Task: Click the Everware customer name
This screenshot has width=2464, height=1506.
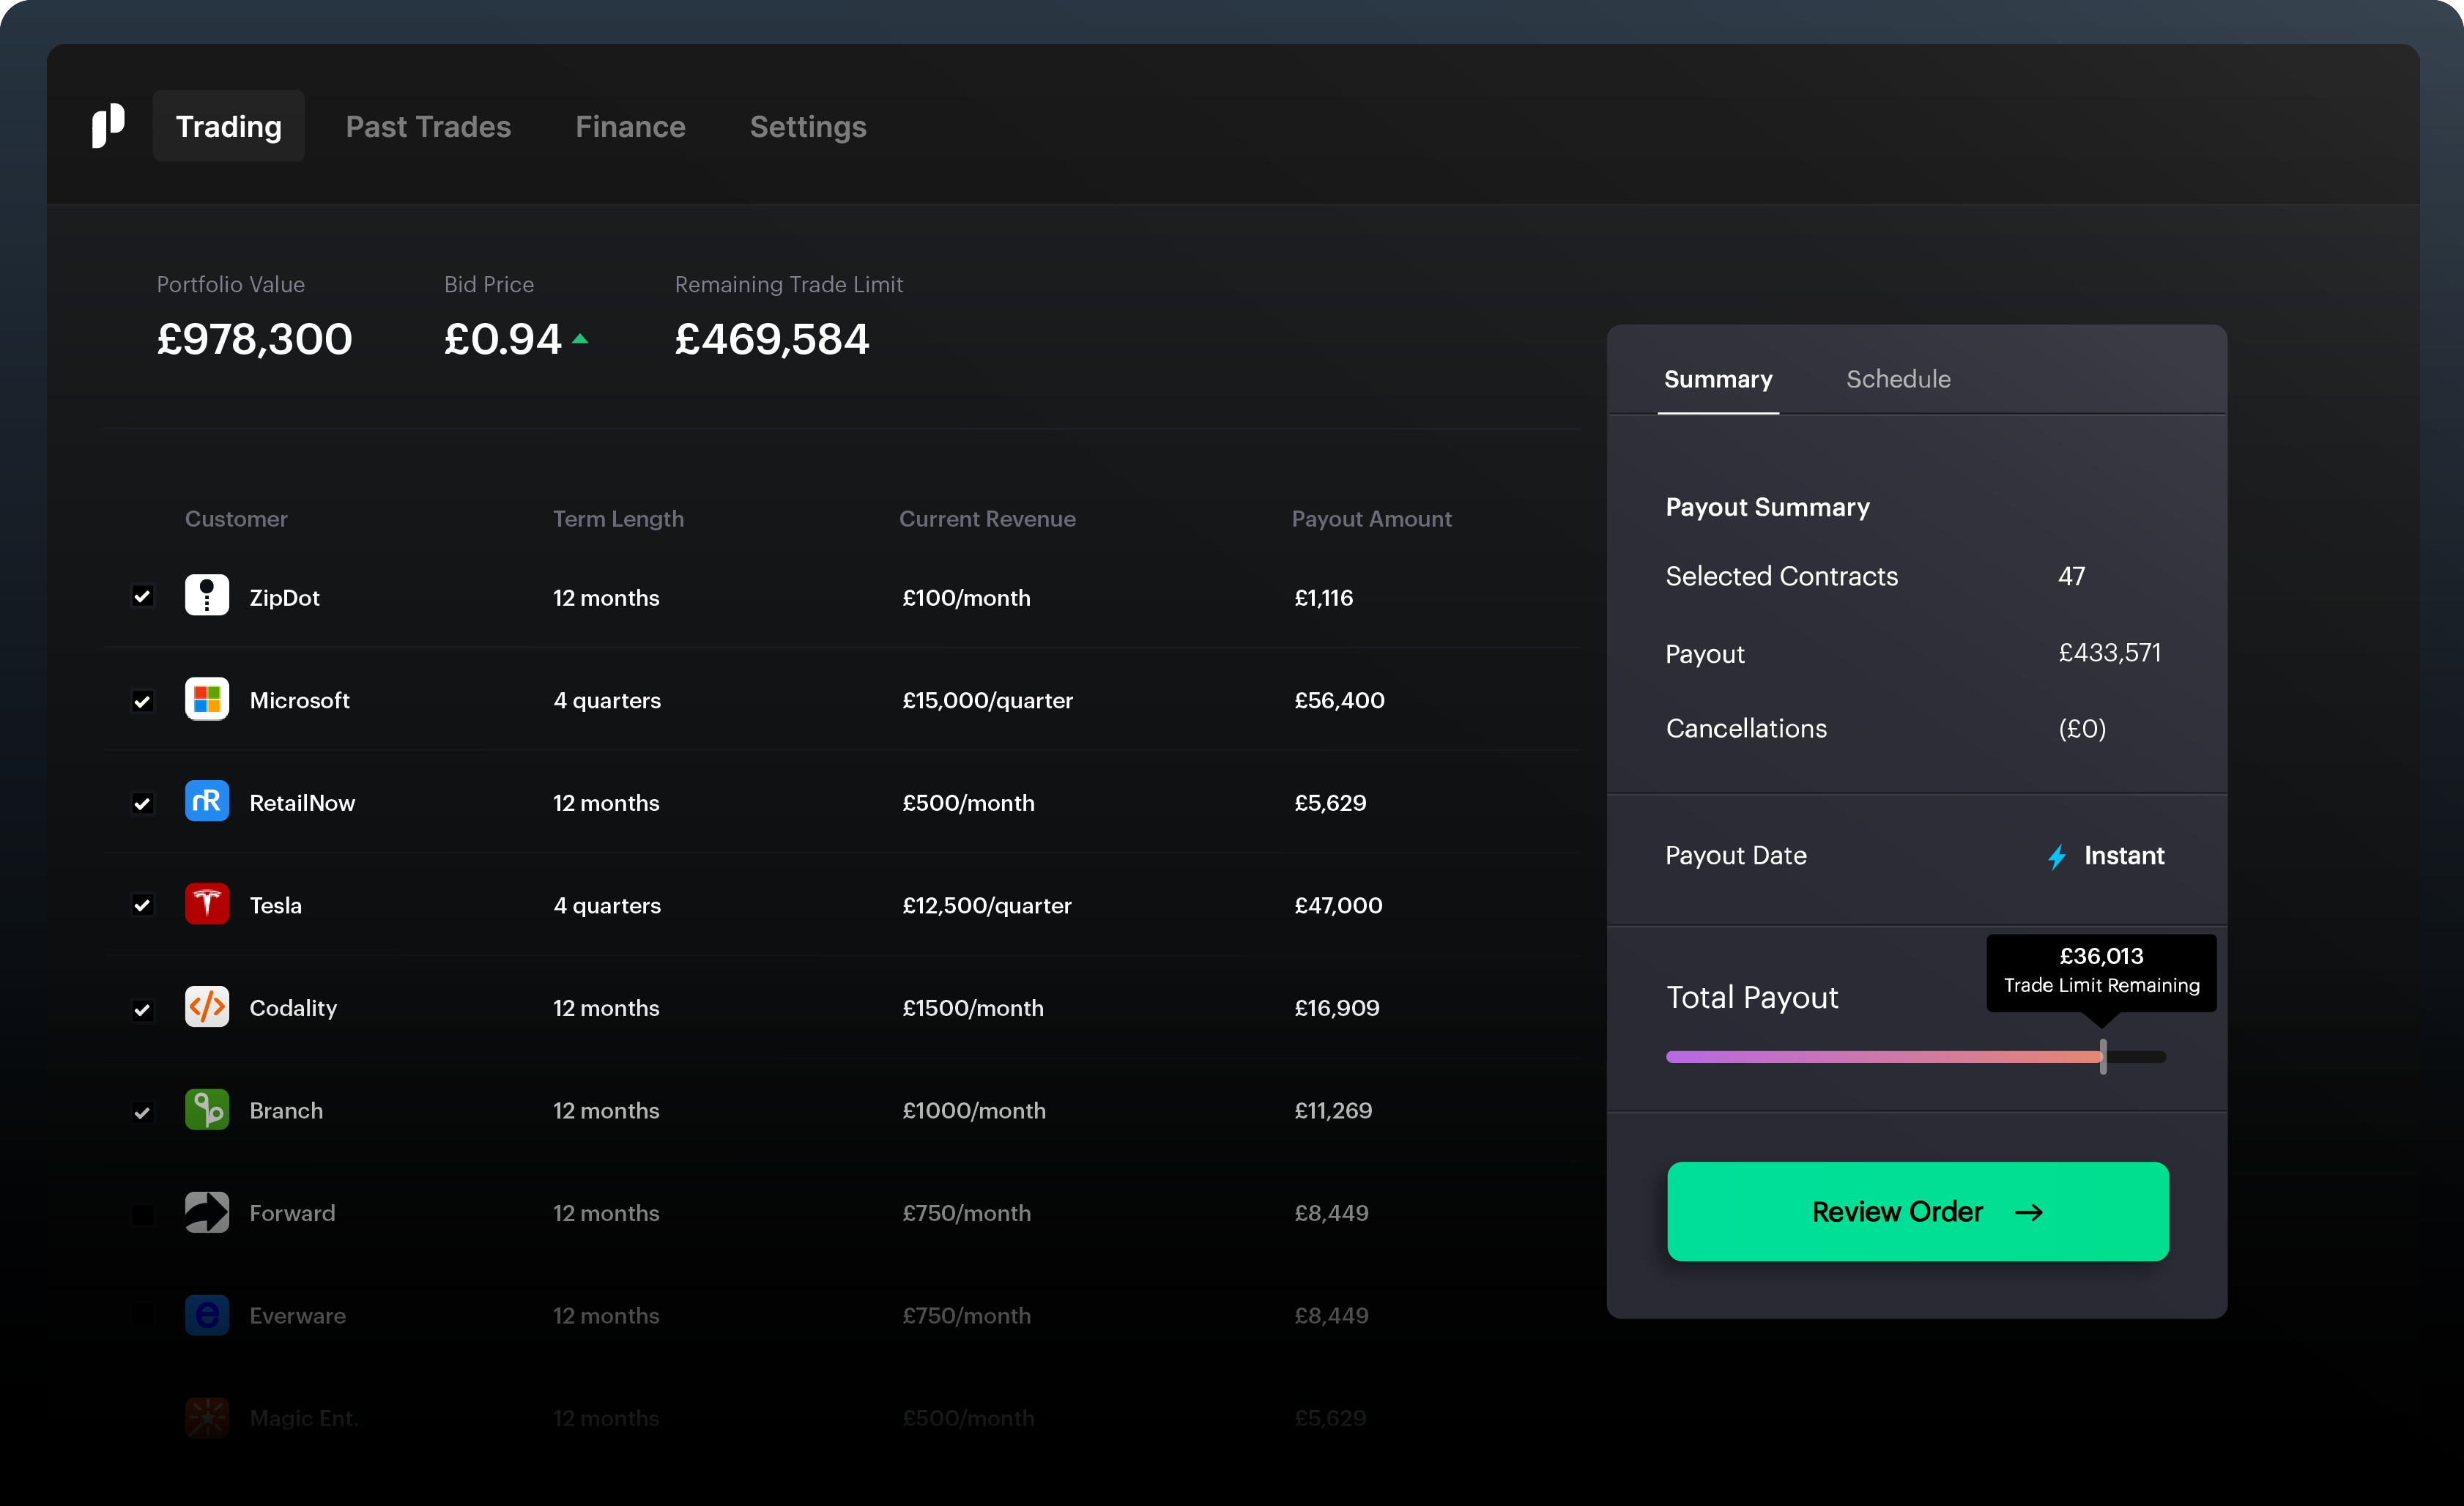Action: click(x=297, y=1316)
